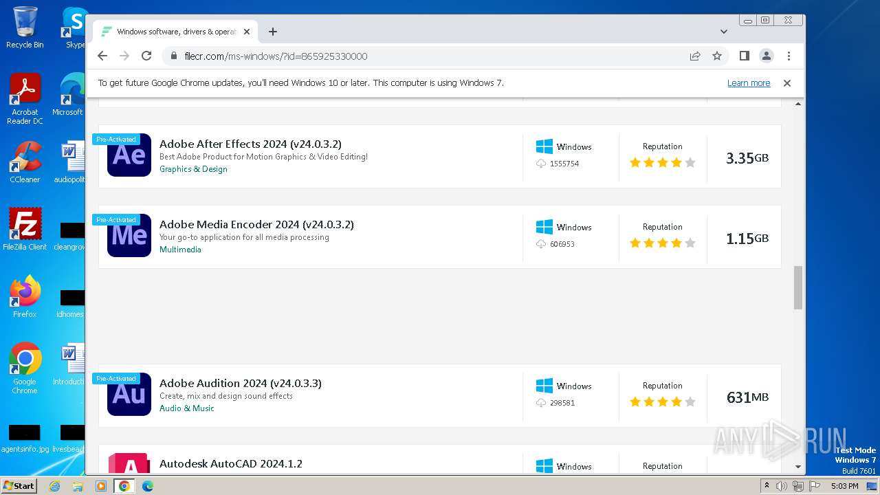Open Microsoft Edge from the taskbar

click(147, 486)
